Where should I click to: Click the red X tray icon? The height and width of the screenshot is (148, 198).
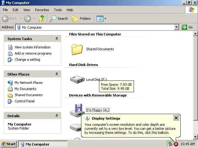click(x=176, y=144)
